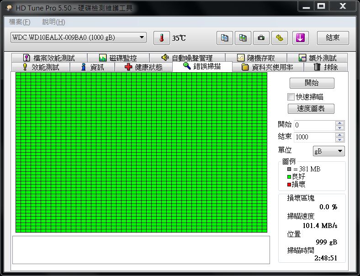Switch to the 隨機存取 tab

(256, 58)
